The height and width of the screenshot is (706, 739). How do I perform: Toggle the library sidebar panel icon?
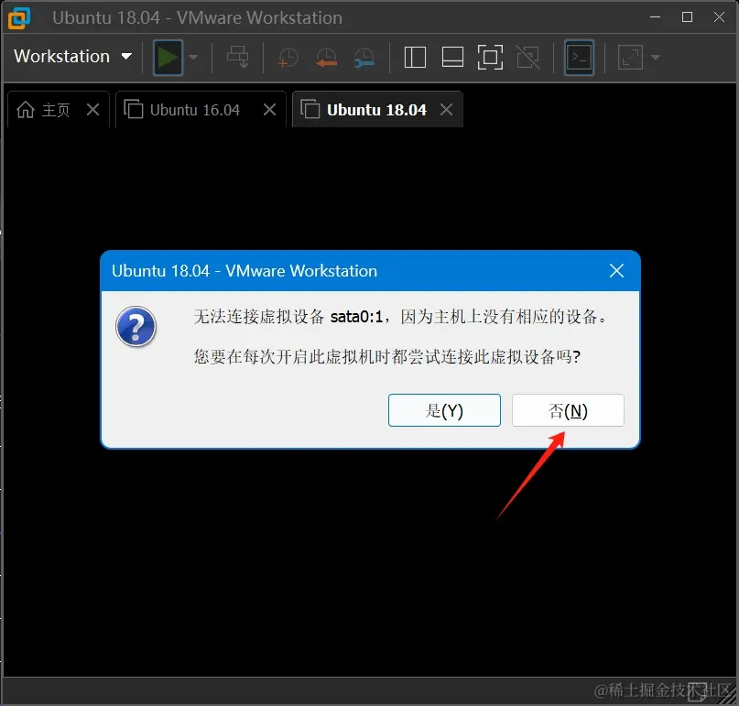point(415,58)
